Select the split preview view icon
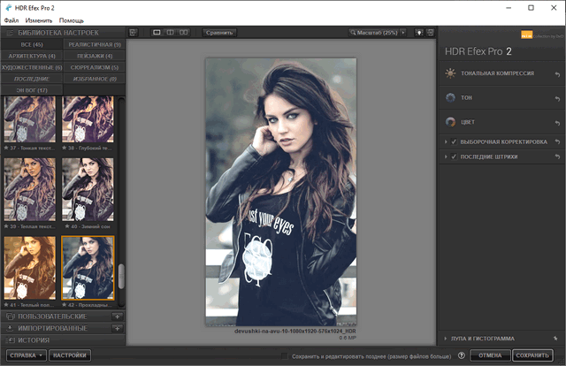Image resolution: width=566 pixels, height=366 pixels. (170, 32)
